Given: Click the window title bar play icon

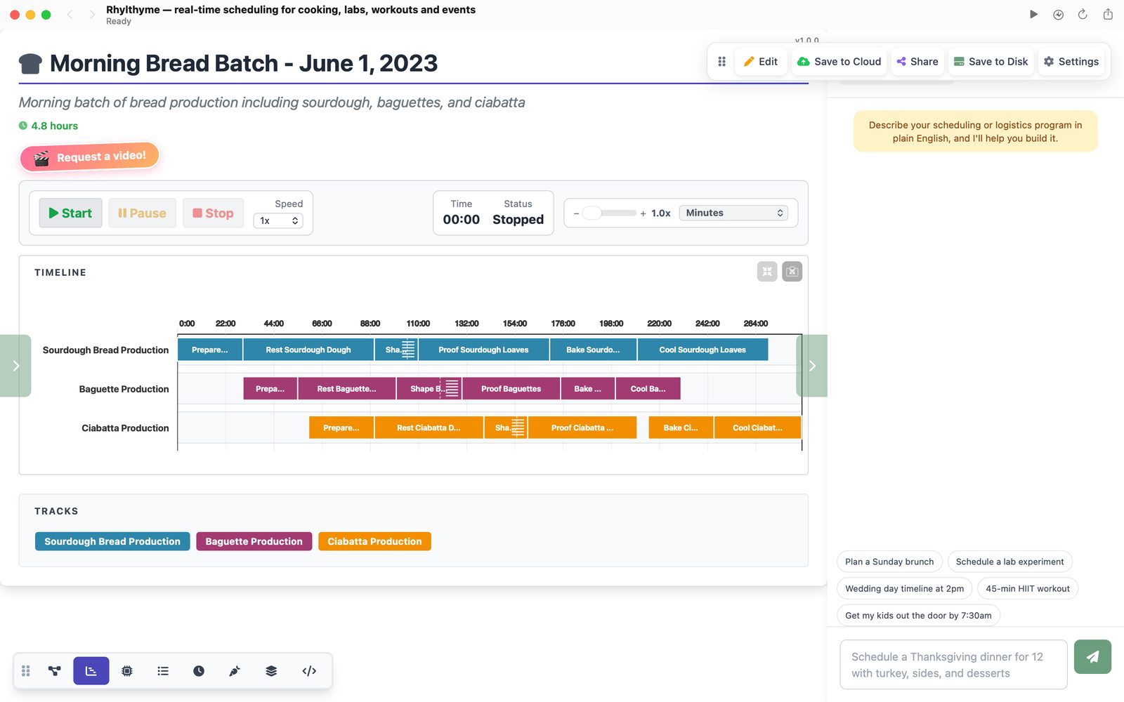Looking at the screenshot, I should tap(1033, 14).
